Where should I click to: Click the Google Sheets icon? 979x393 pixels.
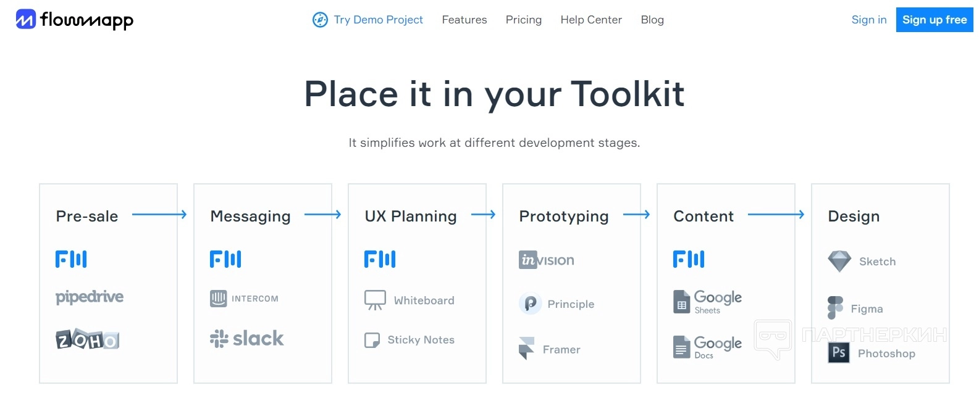(x=682, y=302)
